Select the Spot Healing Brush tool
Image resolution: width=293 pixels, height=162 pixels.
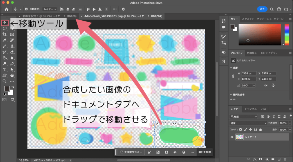(x=12, y=40)
